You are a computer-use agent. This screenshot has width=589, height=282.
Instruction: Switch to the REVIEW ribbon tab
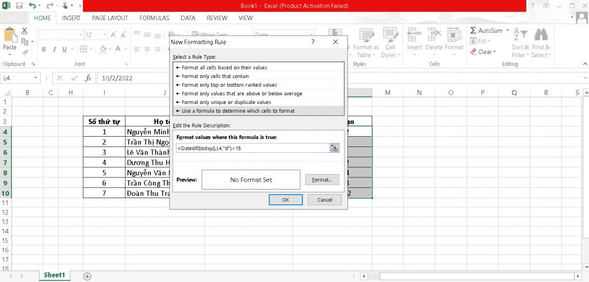click(217, 18)
